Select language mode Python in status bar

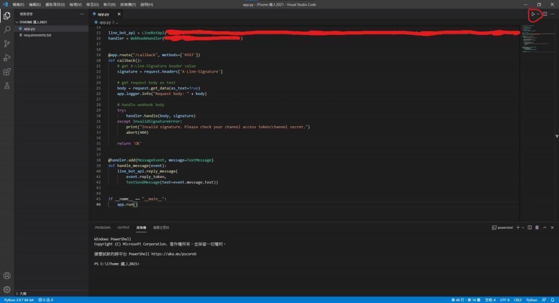pyautogui.click(x=532, y=300)
